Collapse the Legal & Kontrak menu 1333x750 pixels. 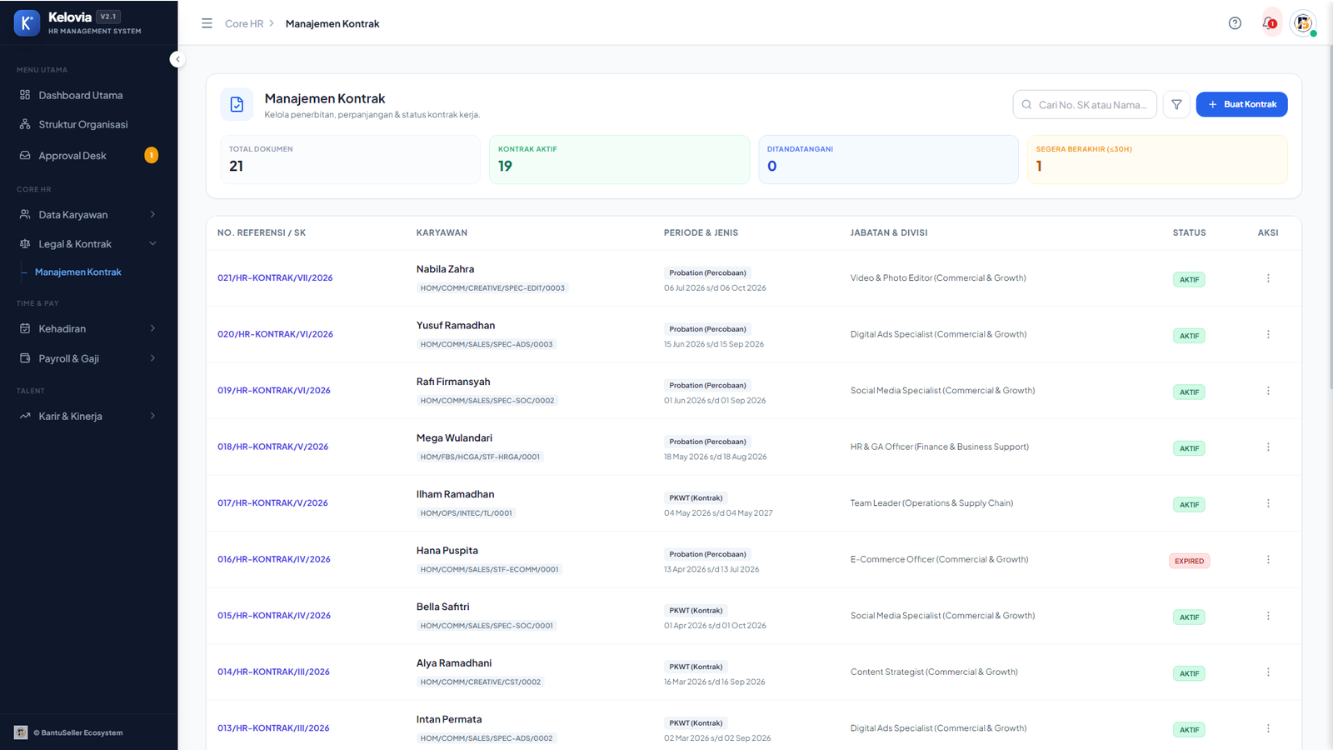pyautogui.click(x=88, y=244)
